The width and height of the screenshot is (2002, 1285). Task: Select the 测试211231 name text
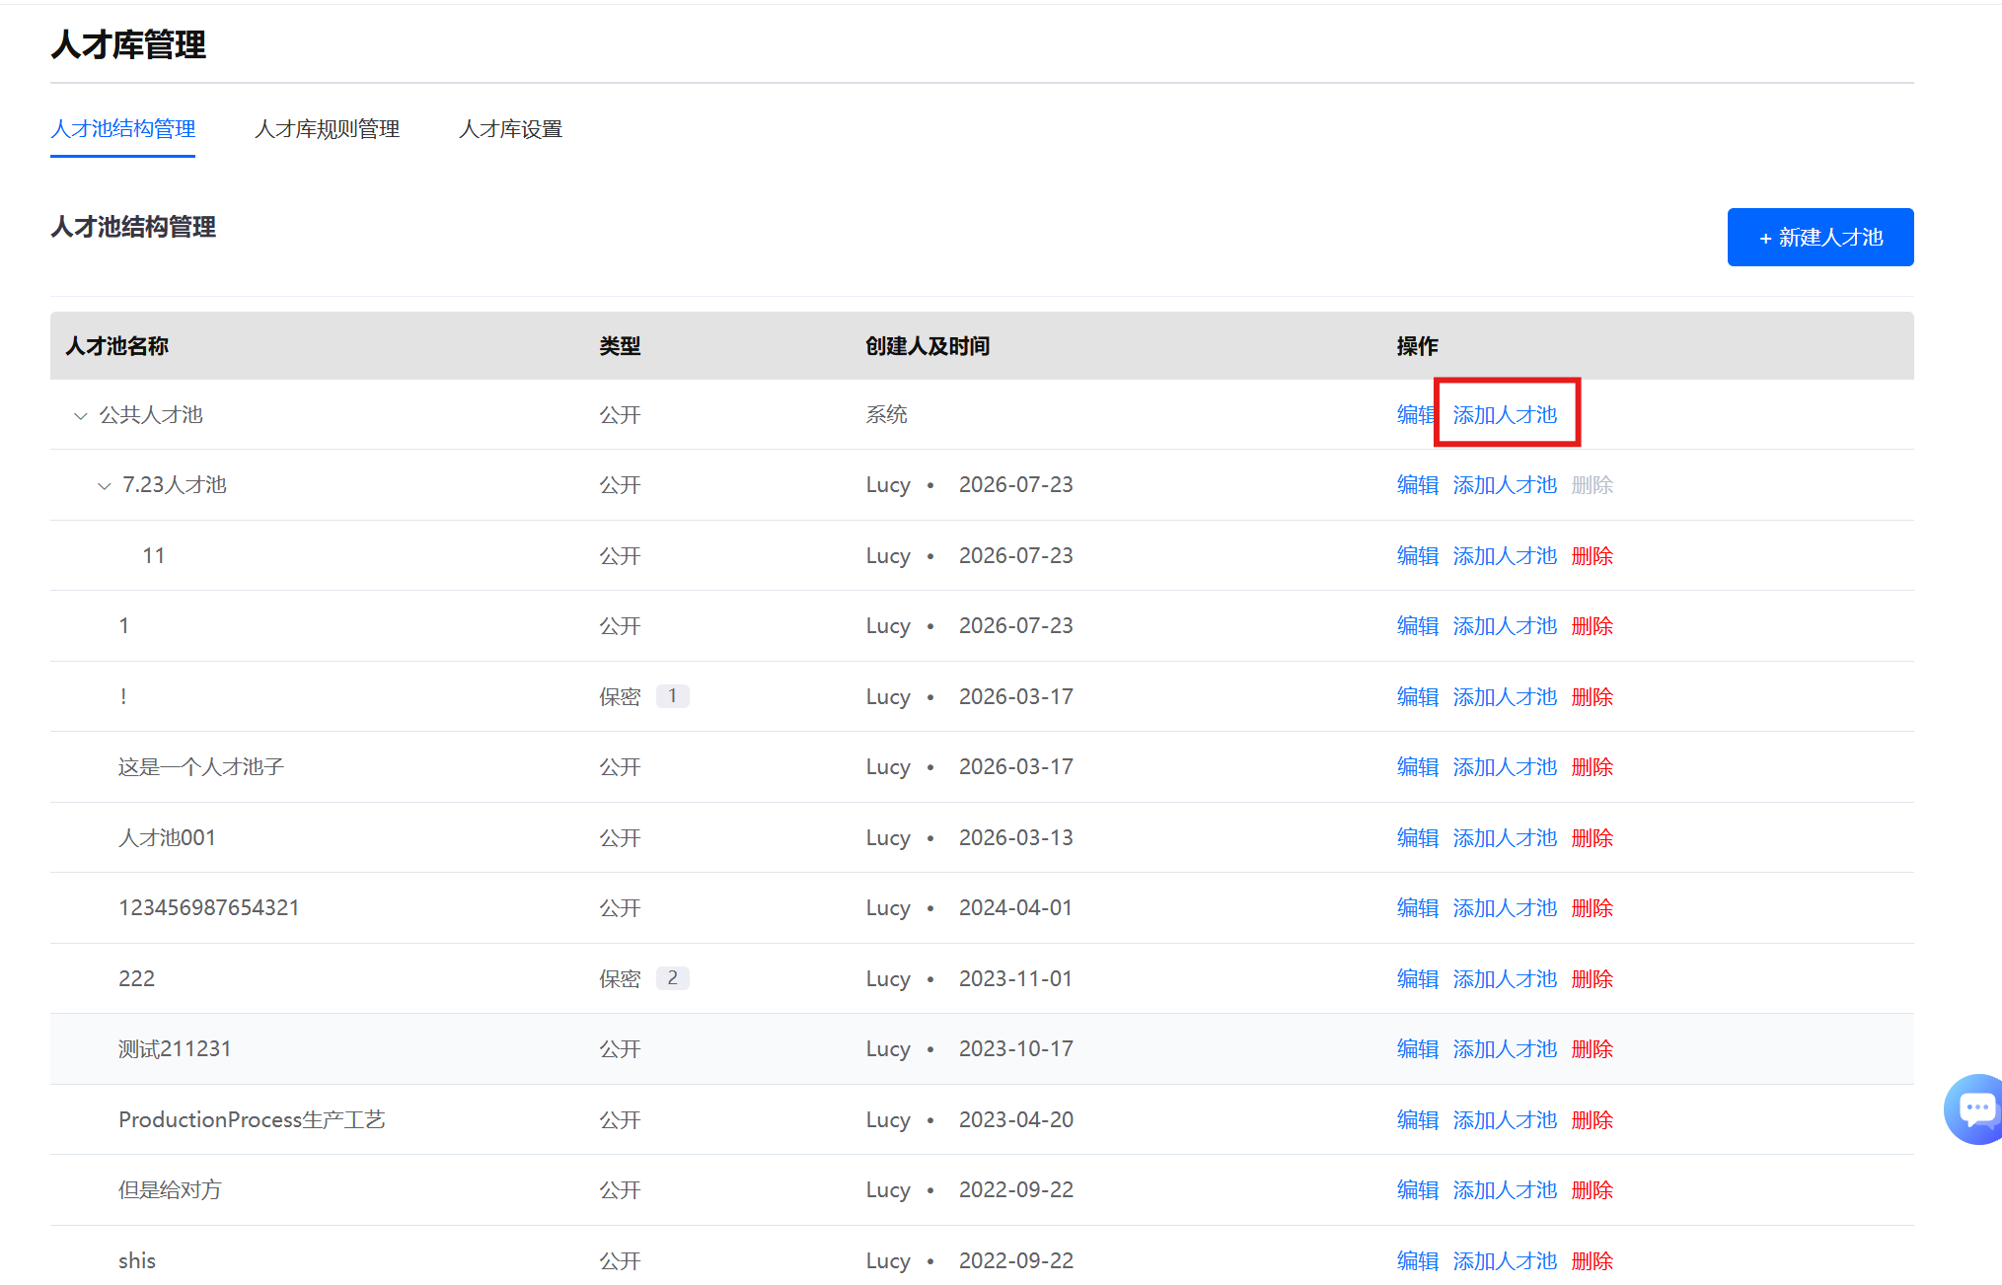click(x=175, y=1049)
